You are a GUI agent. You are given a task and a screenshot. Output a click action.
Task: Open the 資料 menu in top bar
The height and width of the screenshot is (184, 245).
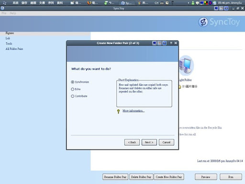coord(60,3)
